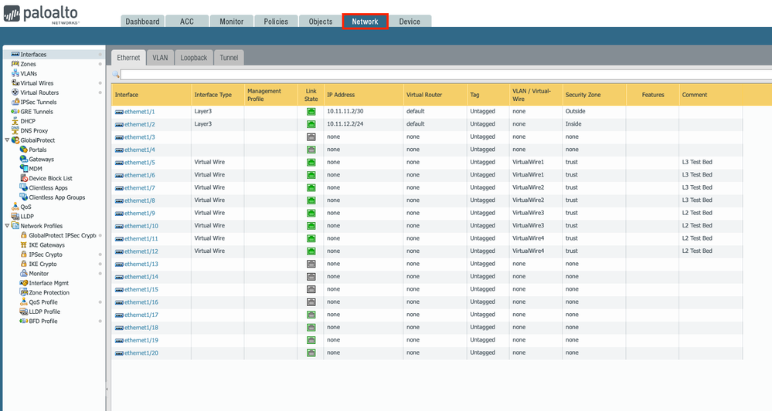Click the search magnifier icon above the table
772x411 pixels.
click(x=116, y=75)
